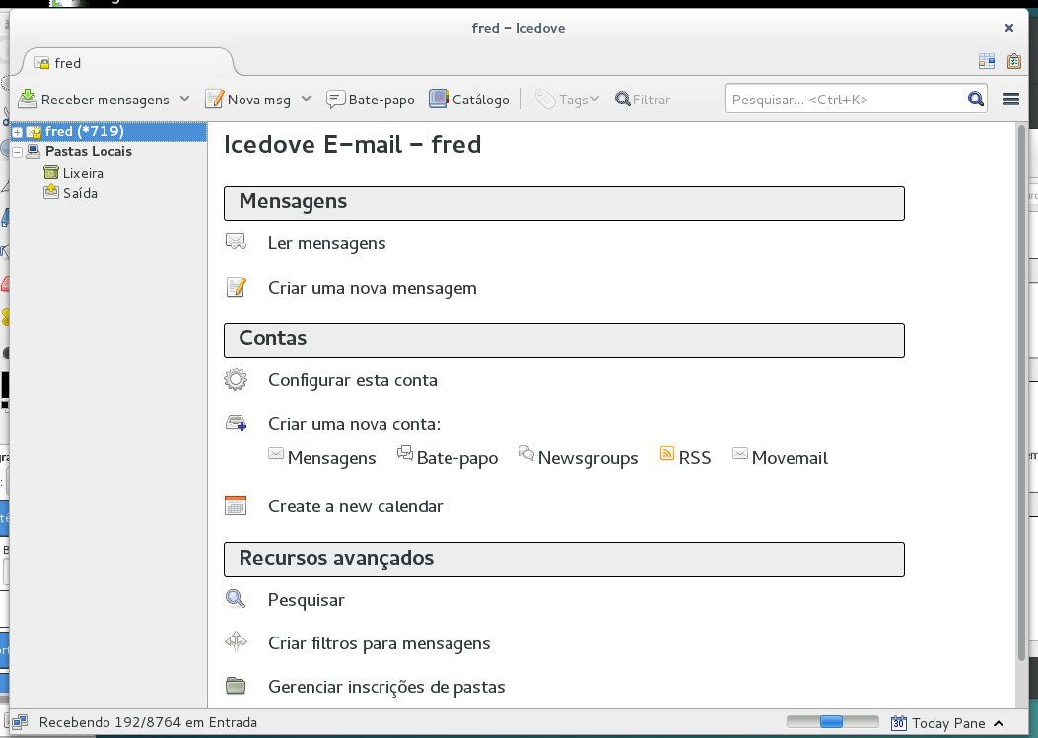Screen dimensions: 1038x738
Task: Click the calendar icon beside Create a new calendar
Action: tap(236, 505)
